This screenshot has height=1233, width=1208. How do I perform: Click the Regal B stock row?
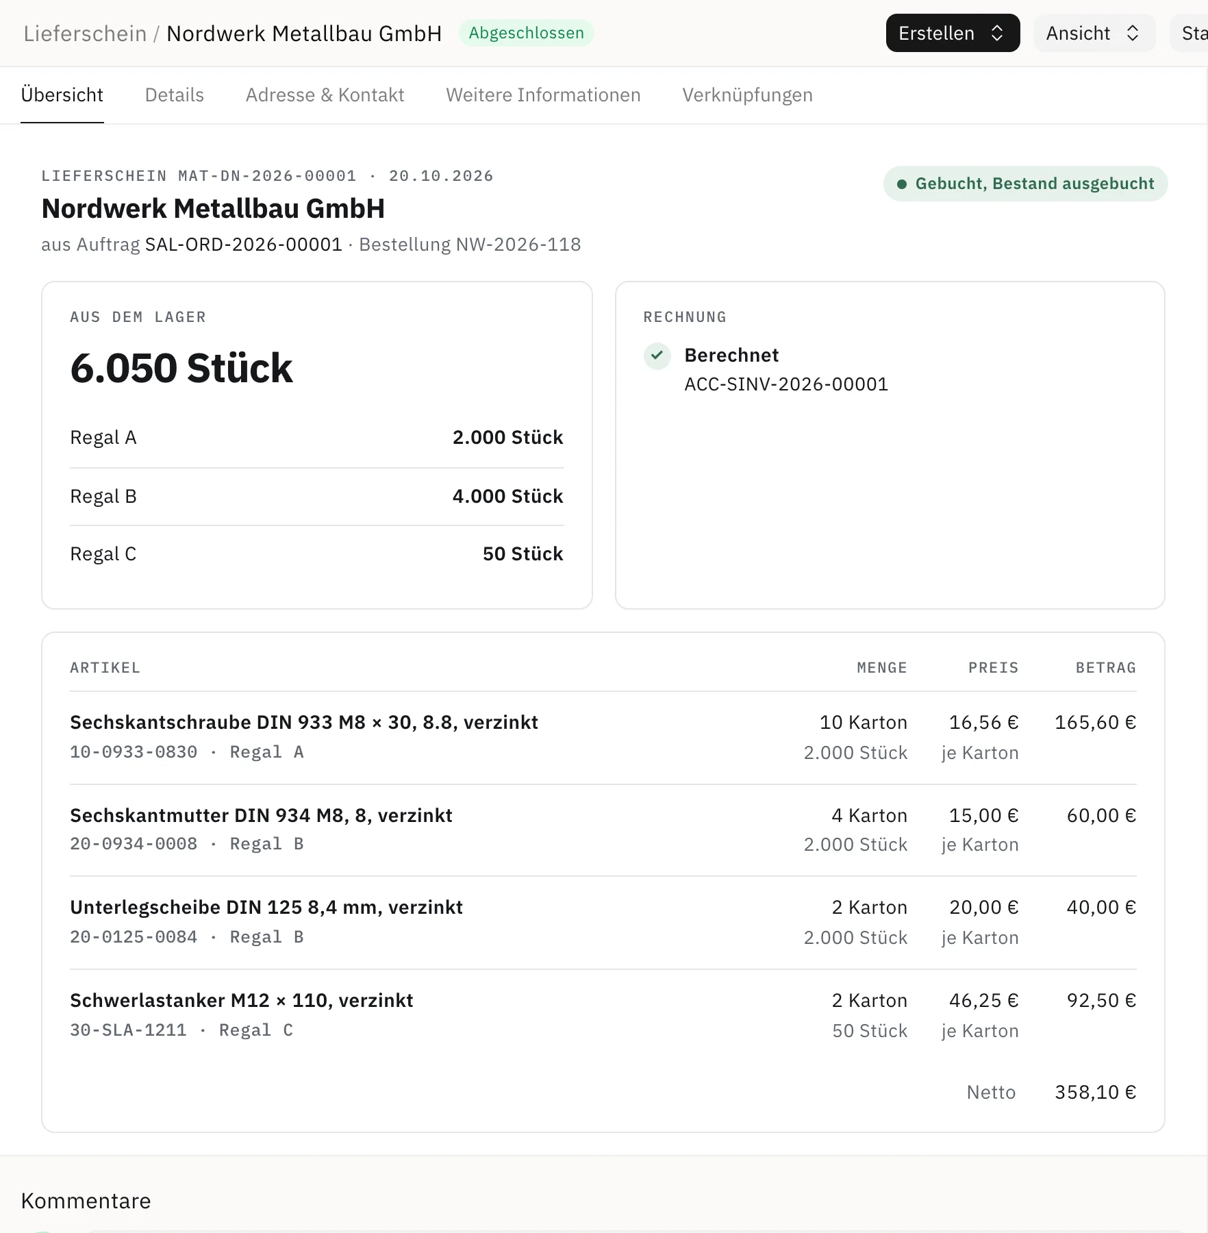(x=316, y=497)
